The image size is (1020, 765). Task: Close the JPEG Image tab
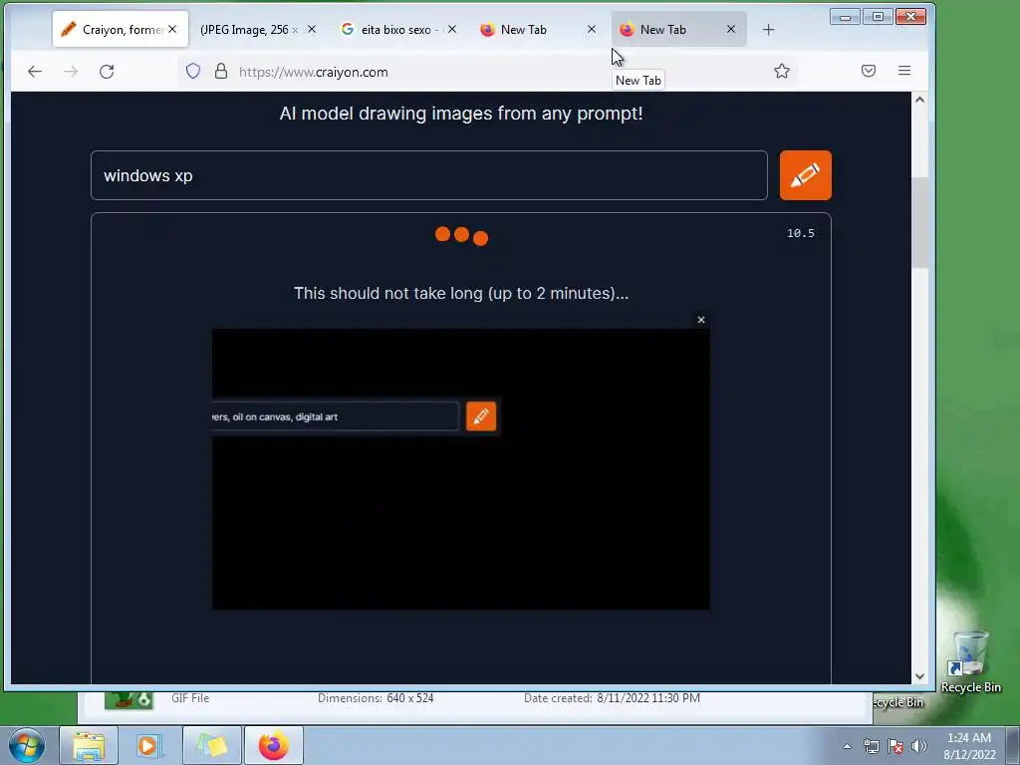[312, 29]
